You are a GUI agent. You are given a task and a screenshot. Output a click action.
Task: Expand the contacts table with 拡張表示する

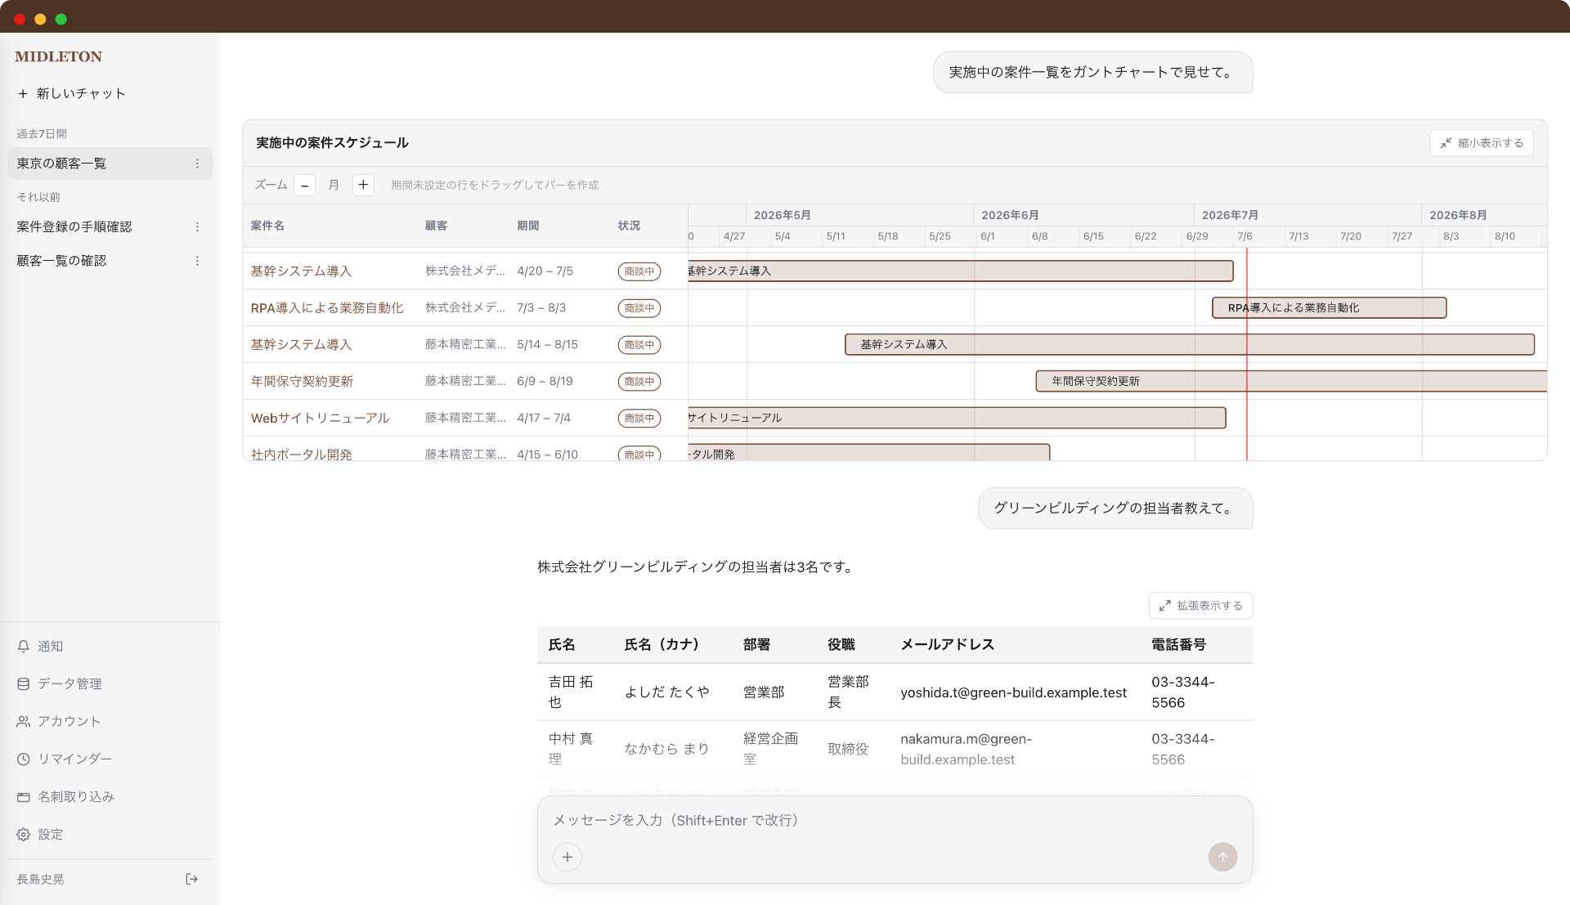pos(1200,605)
